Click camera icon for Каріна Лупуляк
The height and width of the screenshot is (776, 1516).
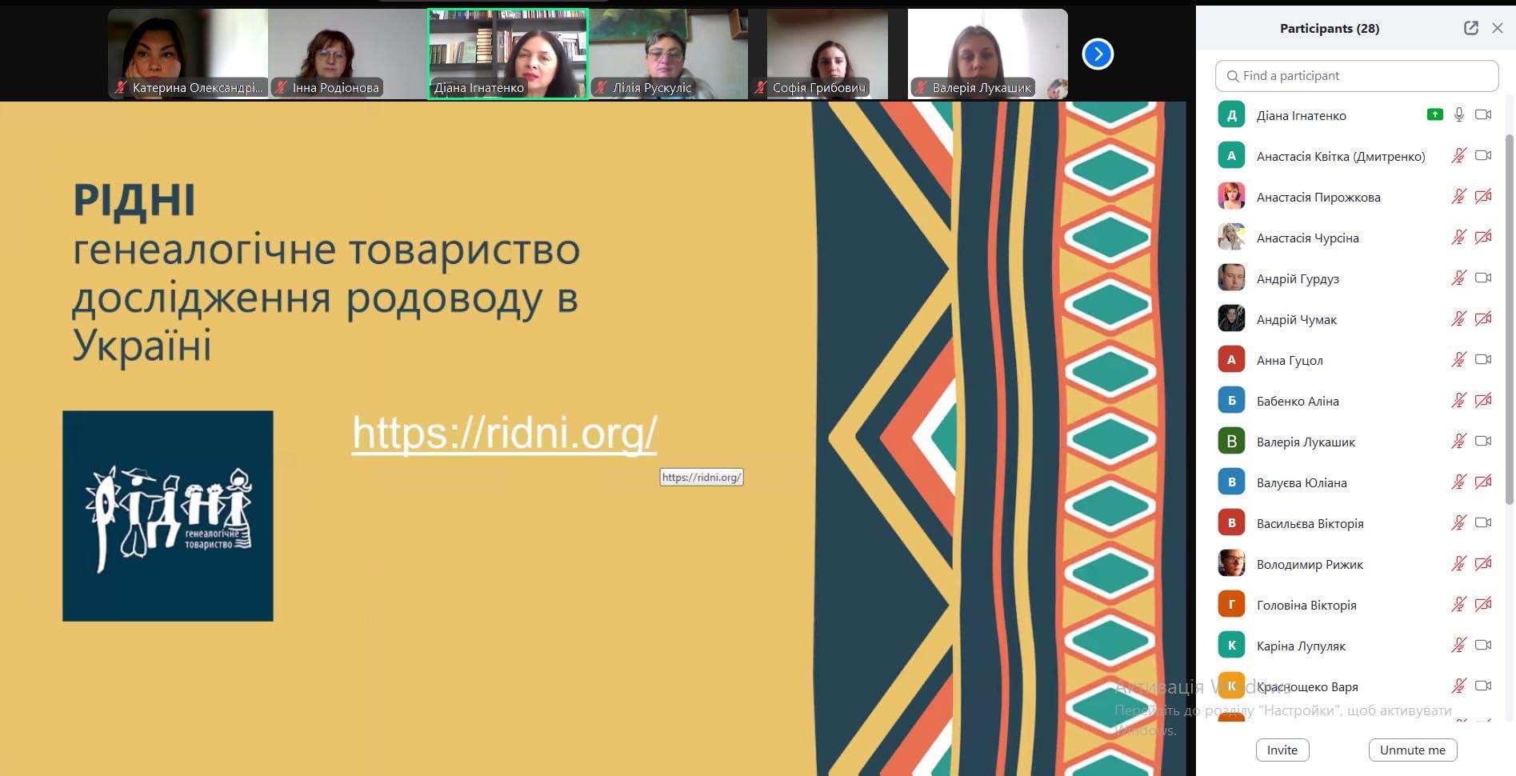1483,645
